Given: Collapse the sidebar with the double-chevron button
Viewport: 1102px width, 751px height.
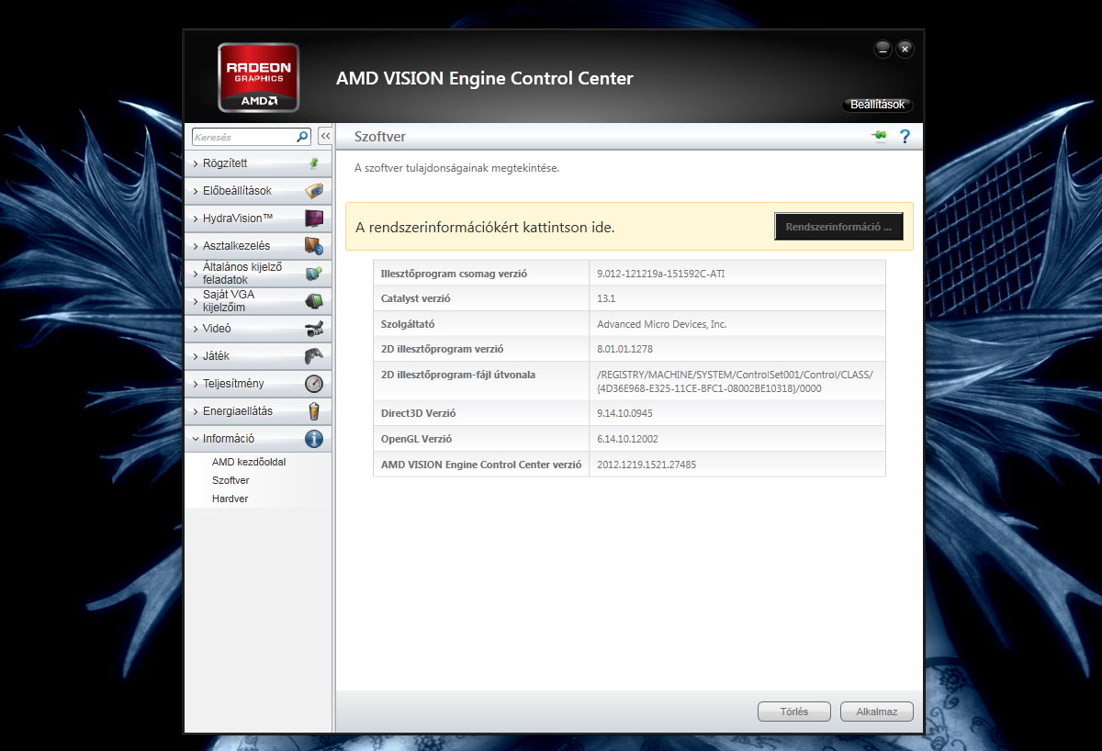Looking at the screenshot, I should [x=325, y=136].
